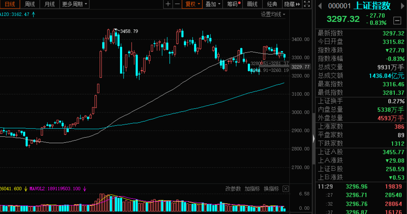The height and width of the screenshot is (214, 407).
Task: Go to previous stock with left arrow
Action: coord(320,6)
